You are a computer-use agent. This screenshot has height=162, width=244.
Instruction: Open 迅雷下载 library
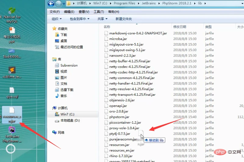pos(64,90)
